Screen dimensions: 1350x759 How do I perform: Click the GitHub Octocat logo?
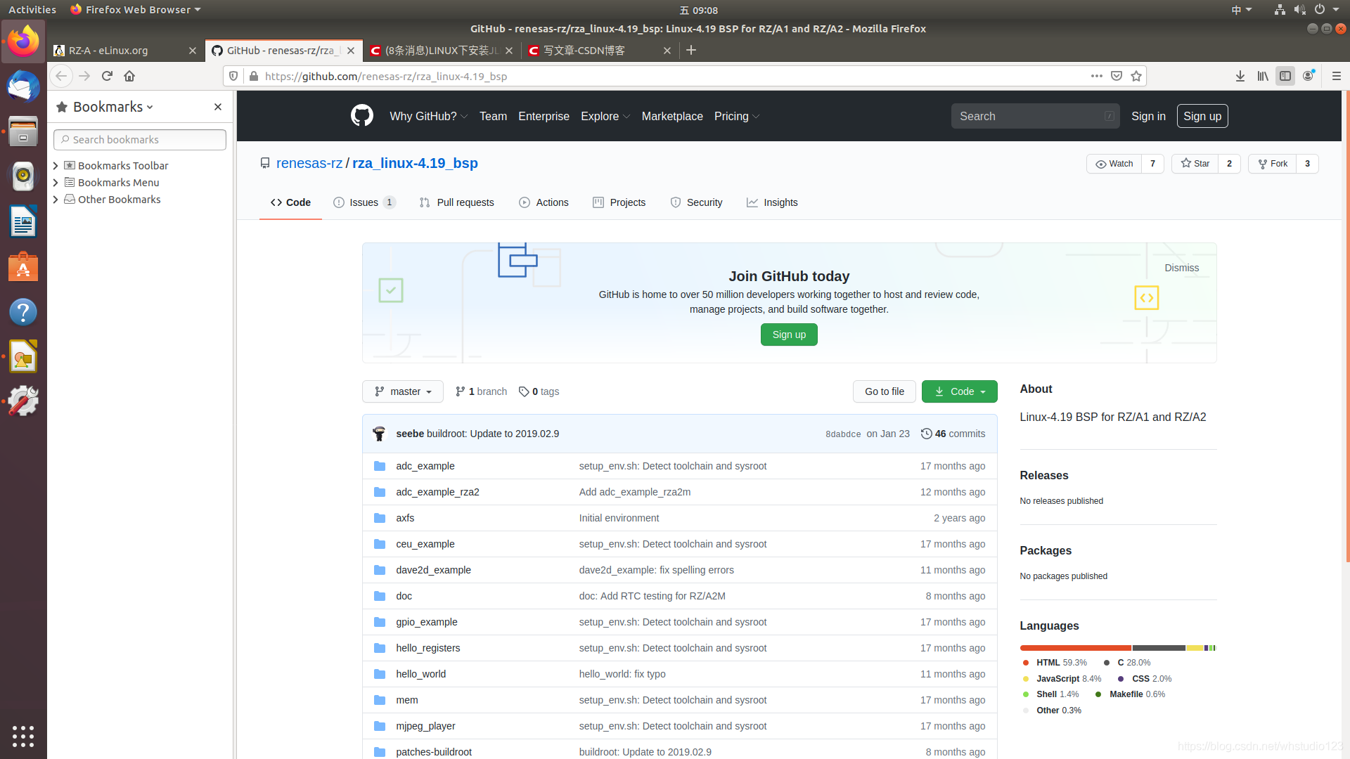point(362,116)
